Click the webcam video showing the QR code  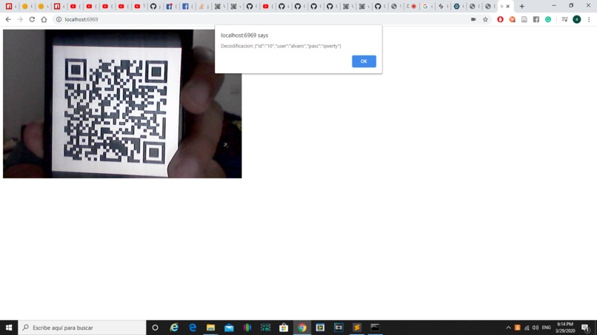pos(122,104)
